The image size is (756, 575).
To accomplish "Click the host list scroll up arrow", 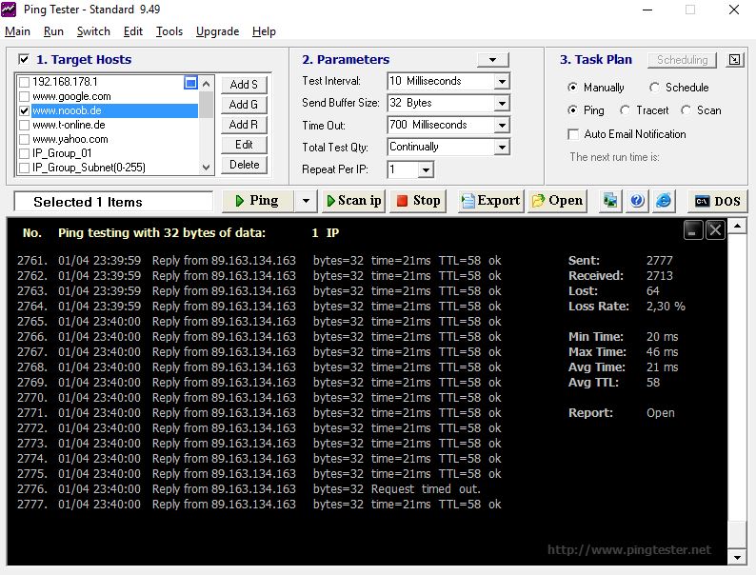I will tap(207, 84).
